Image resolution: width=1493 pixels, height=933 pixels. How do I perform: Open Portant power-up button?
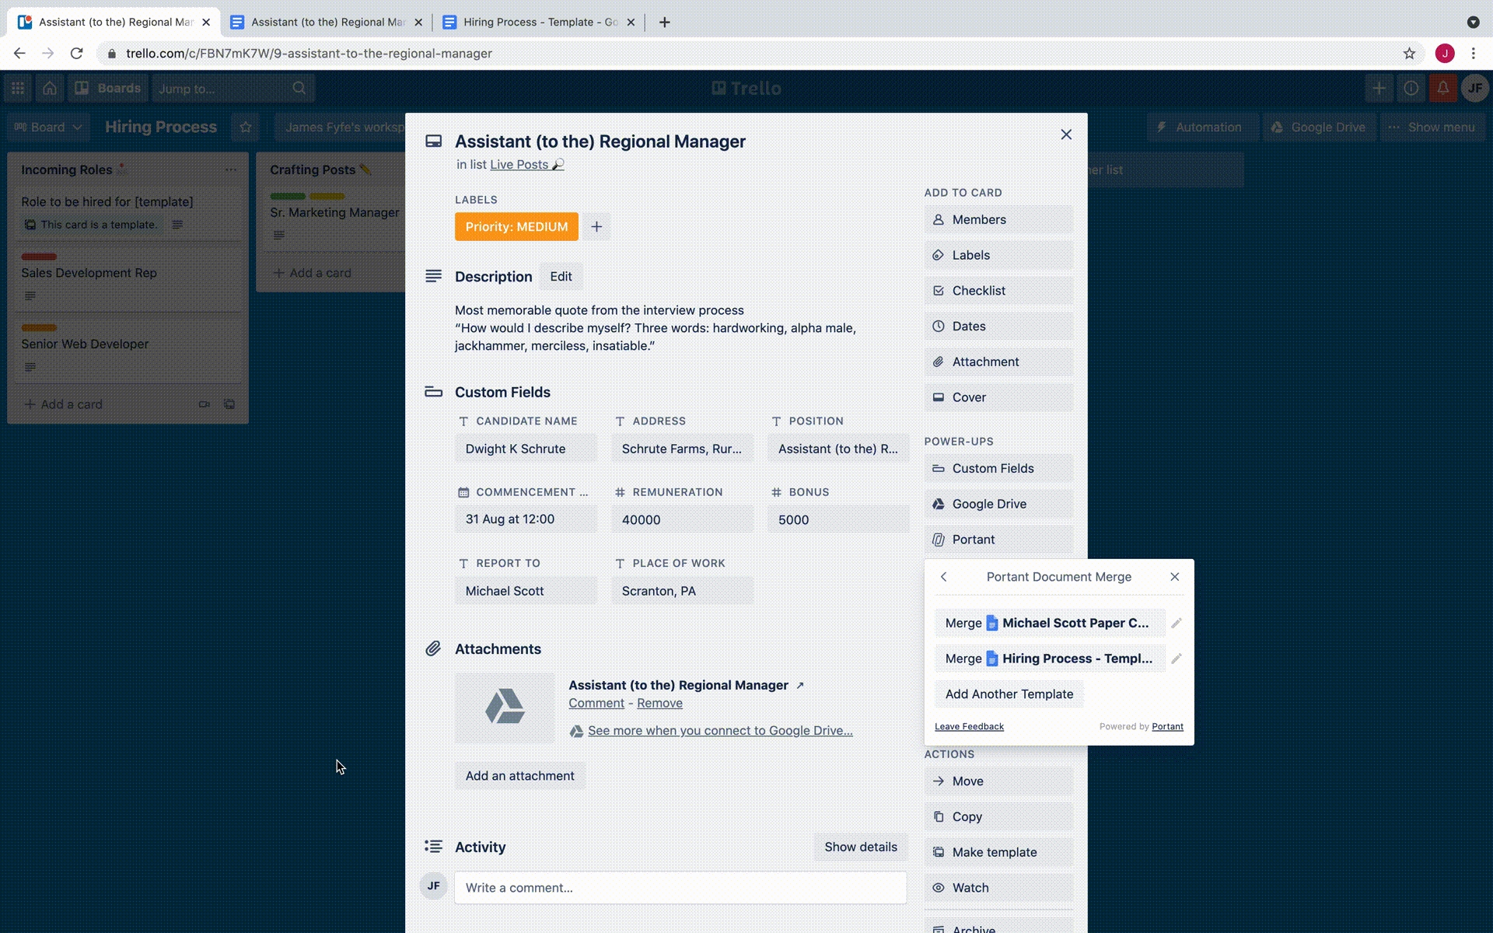[x=998, y=540]
